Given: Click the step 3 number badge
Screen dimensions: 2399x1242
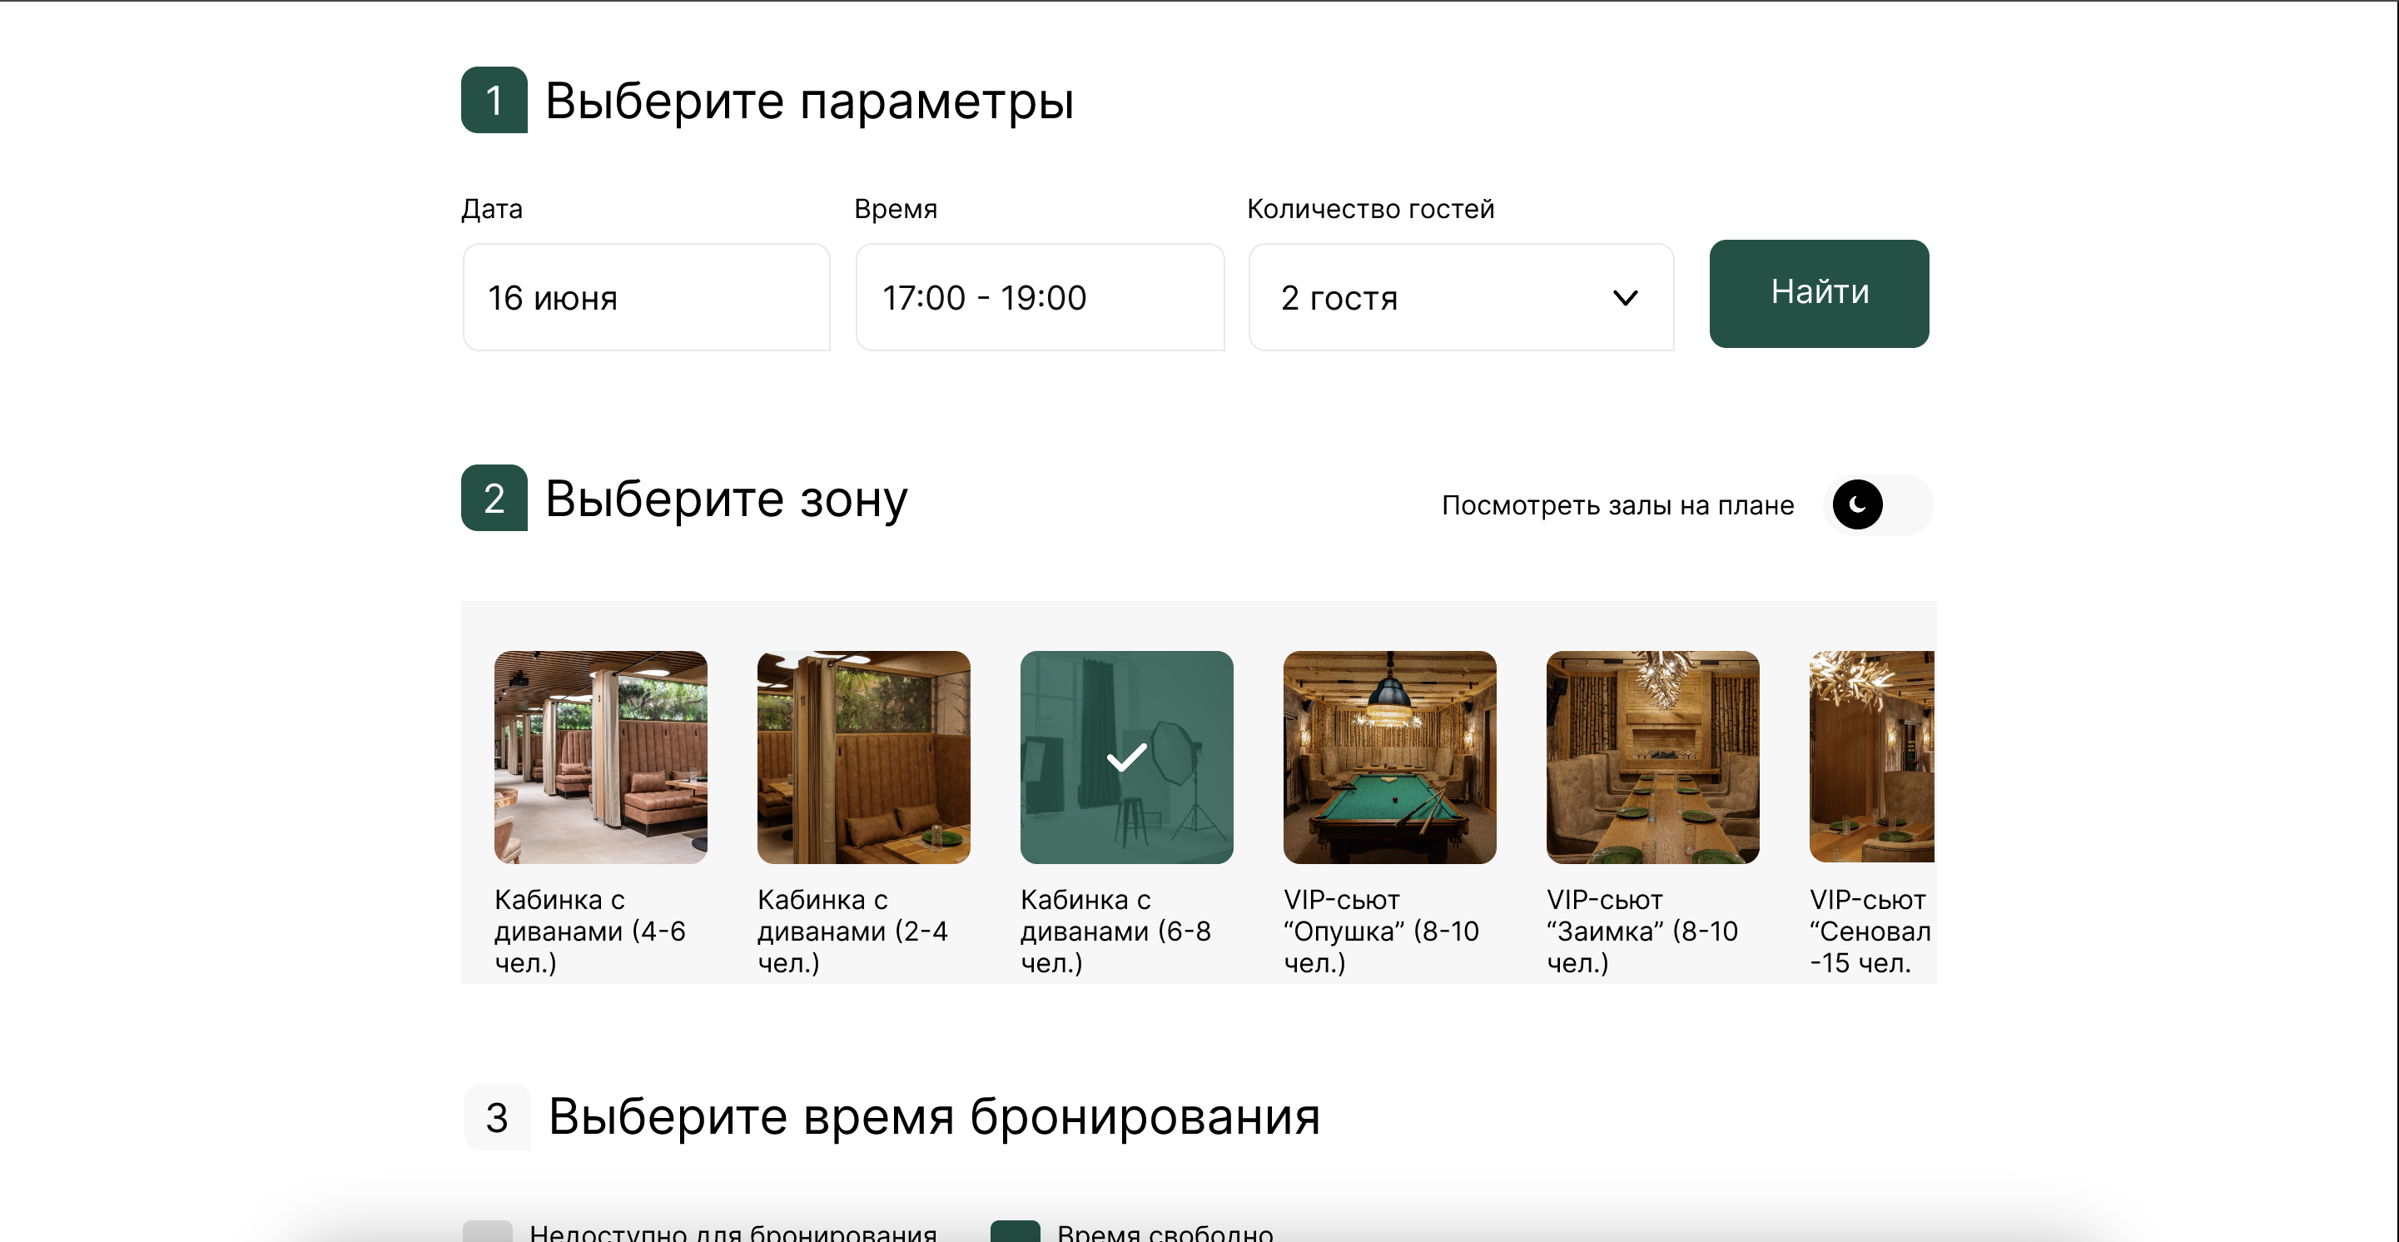Looking at the screenshot, I should pyautogui.click(x=496, y=1116).
